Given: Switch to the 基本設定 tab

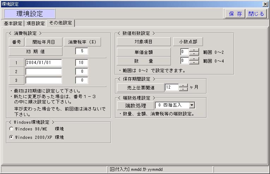Looking at the screenshot, I should click(13, 23).
